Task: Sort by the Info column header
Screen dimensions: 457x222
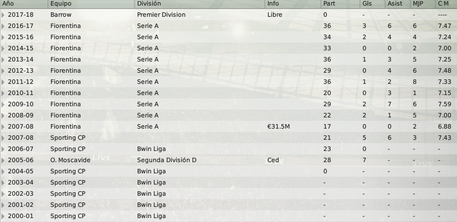Action: coord(293,4)
